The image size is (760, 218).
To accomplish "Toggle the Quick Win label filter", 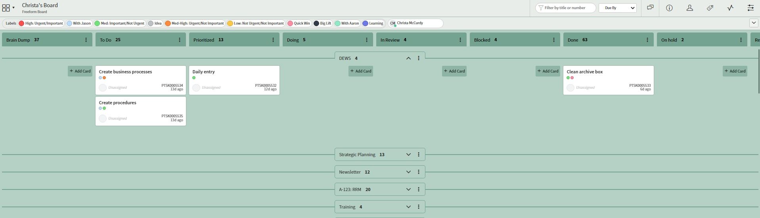I will coord(299,23).
